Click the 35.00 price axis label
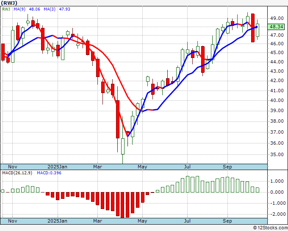Viewport: 288px width, 231px height. [277, 154]
